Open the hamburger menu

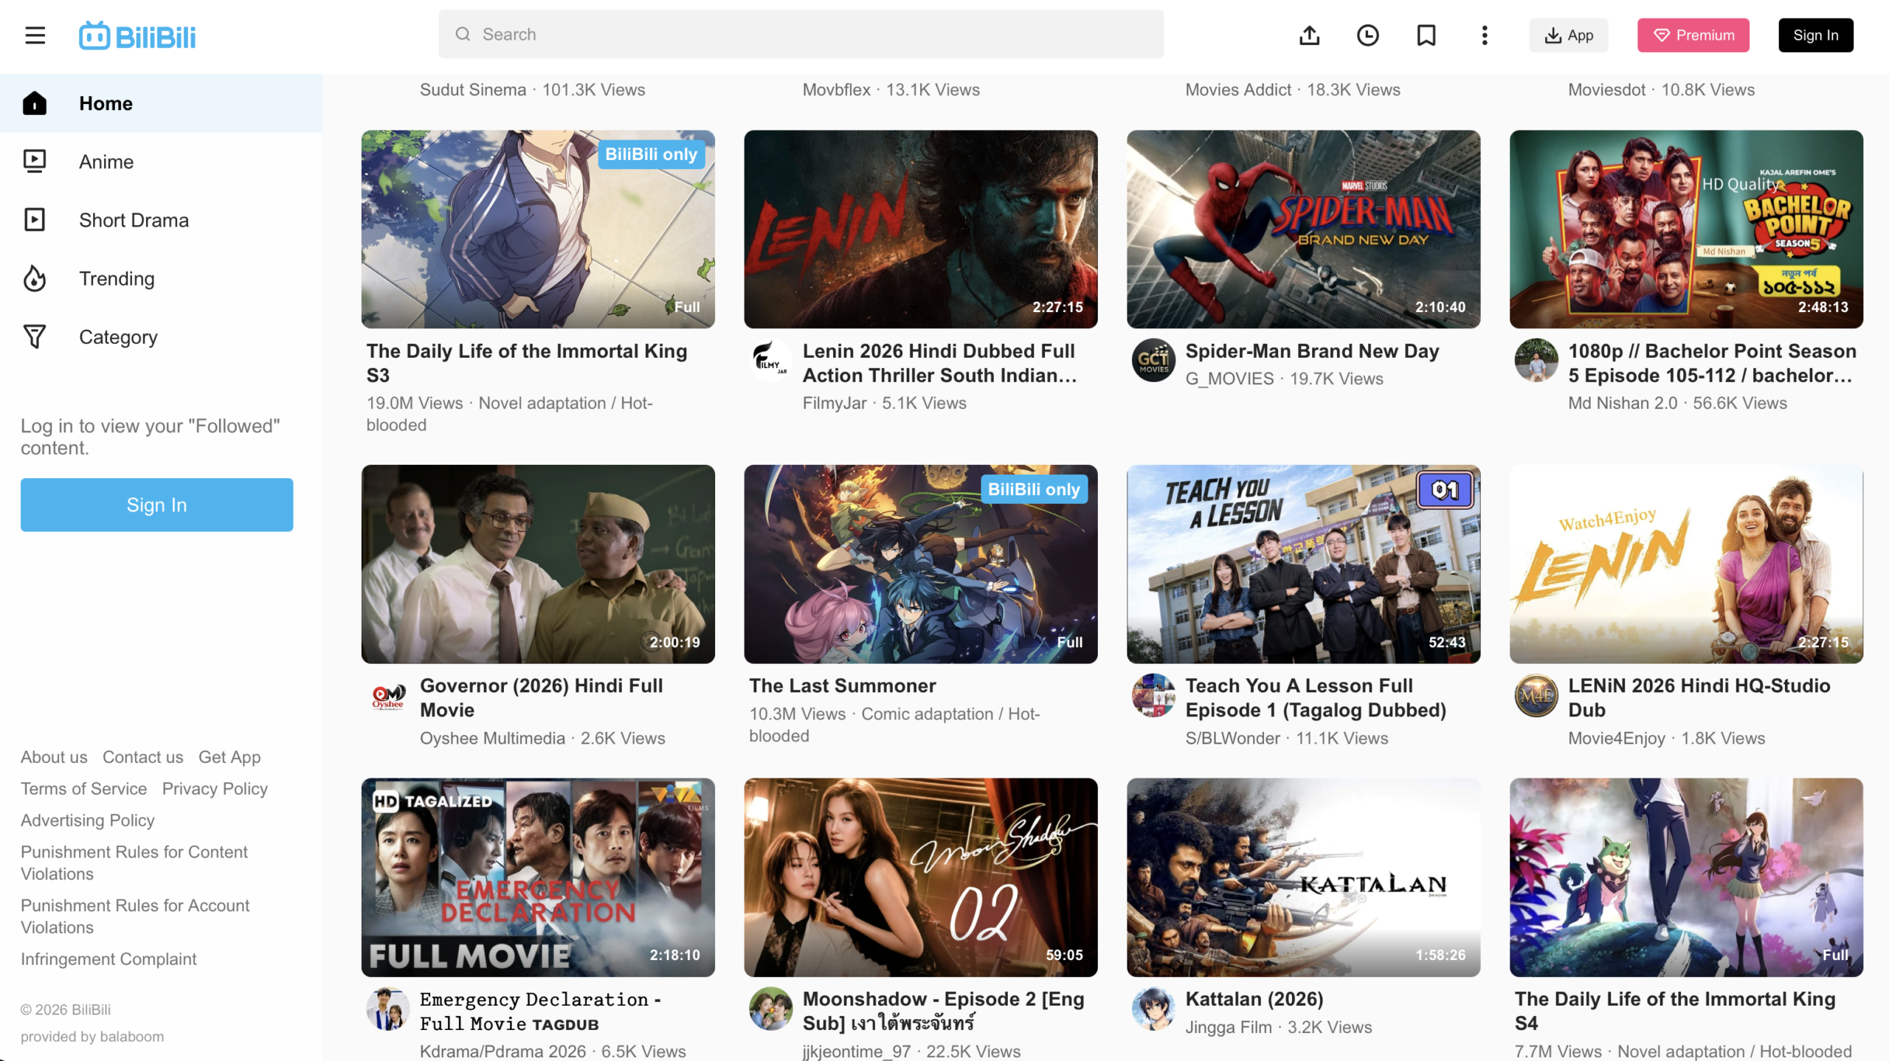pos(35,35)
